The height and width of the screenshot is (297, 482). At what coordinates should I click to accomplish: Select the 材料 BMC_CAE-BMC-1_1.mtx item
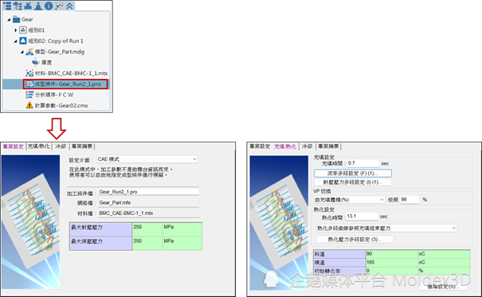[x=66, y=73]
